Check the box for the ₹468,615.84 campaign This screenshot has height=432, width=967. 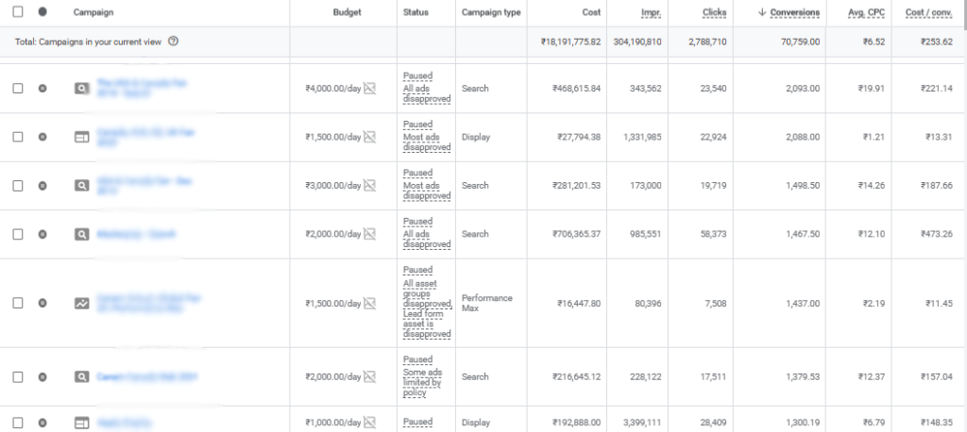pyautogui.click(x=18, y=88)
